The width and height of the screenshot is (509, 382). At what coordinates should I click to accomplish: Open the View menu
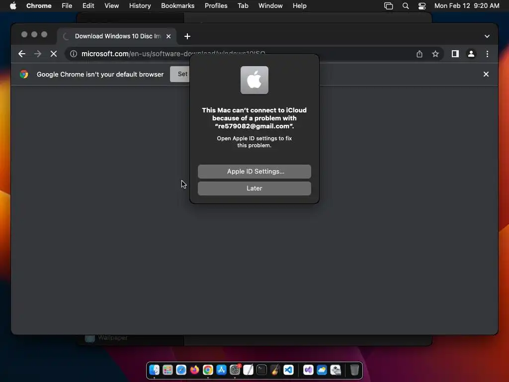(x=111, y=6)
